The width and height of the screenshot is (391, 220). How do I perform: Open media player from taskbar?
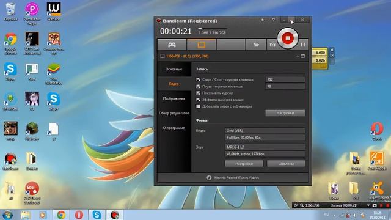[42, 215]
